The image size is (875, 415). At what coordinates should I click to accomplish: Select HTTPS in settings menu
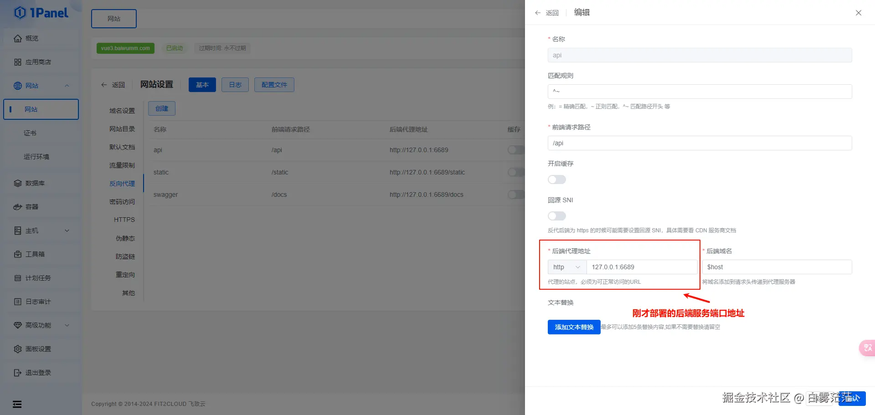pyautogui.click(x=124, y=220)
